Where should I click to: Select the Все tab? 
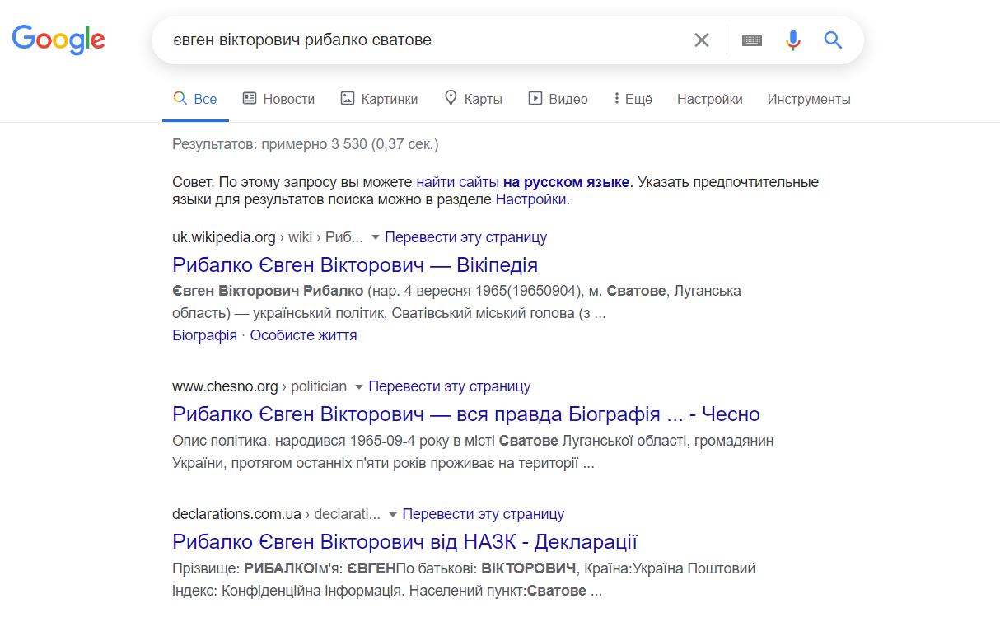click(x=195, y=99)
